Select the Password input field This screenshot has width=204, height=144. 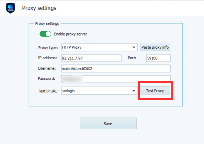115,79
